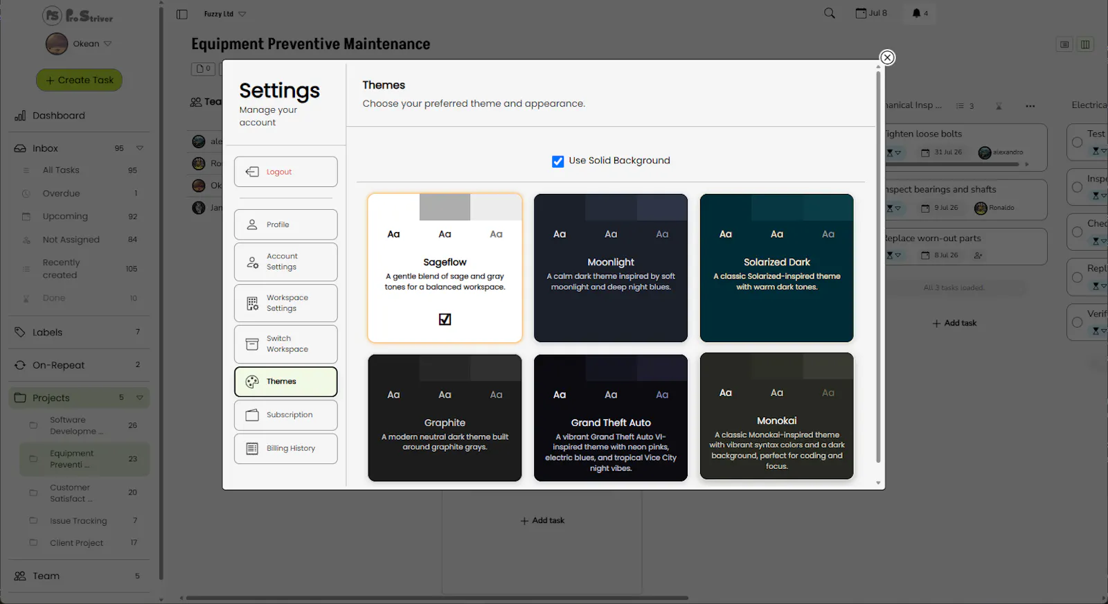Image resolution: width=1108 pixels, height=604 pixels.
Task: Select the Moonlight theme card
Action: 611,268
